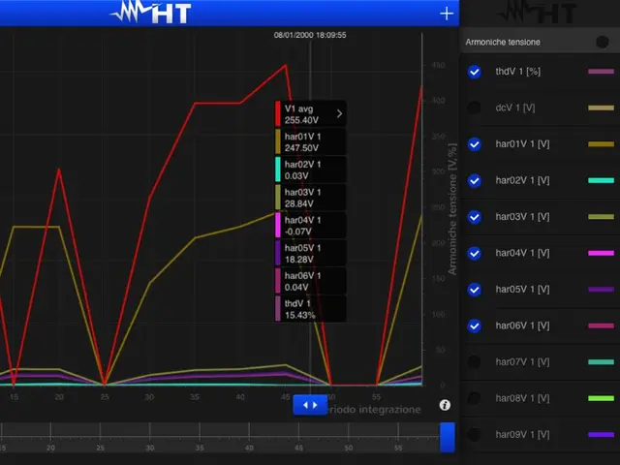This screenshot has width=620, height=465.
Task: Tap the plus icon in blue header
Action: click(x=447, y=14)
